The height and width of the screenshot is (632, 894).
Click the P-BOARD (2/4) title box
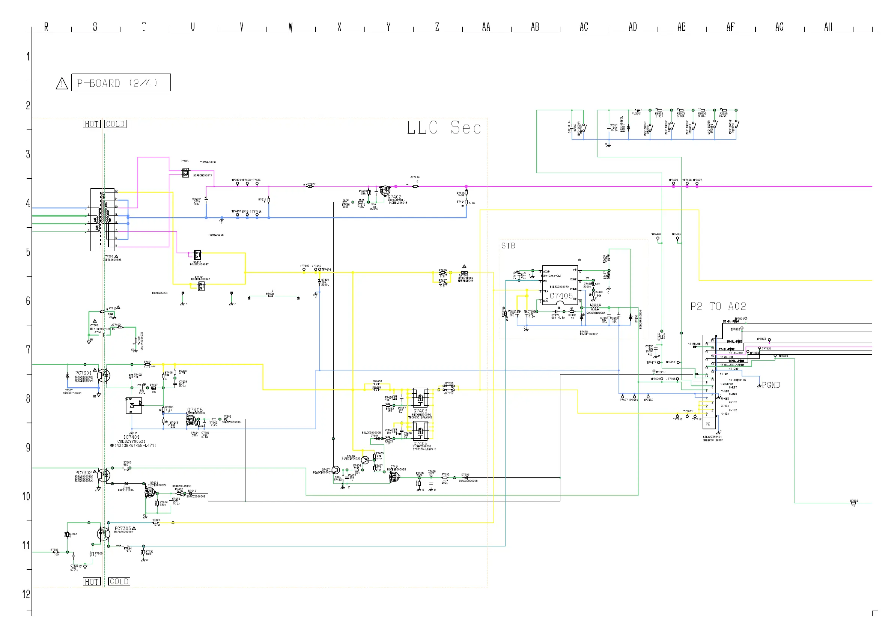click(x=121, y=83)
